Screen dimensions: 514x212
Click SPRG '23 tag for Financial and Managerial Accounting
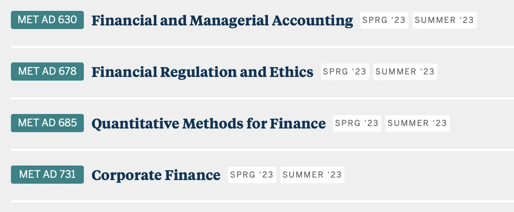[384, 20]
